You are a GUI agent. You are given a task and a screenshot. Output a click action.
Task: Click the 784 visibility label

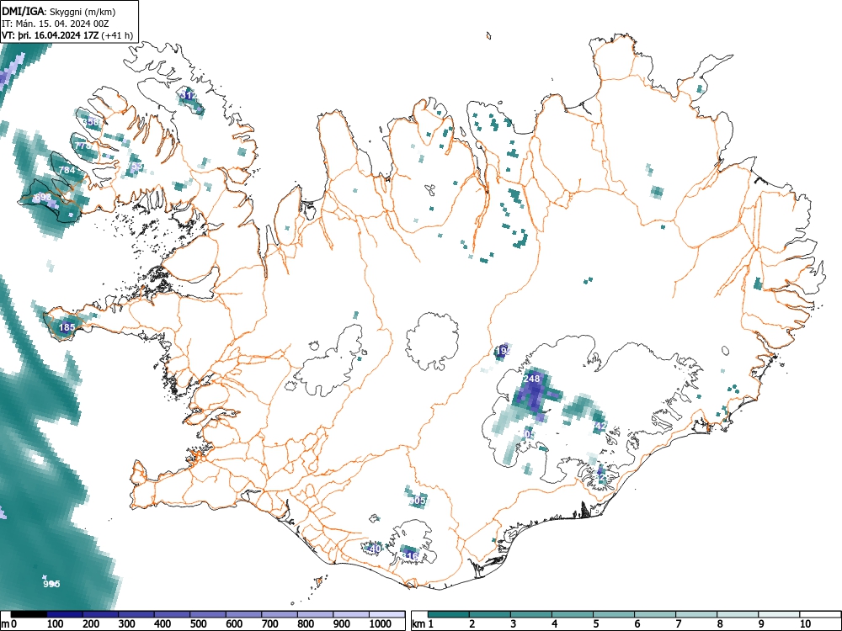point(67,170)
